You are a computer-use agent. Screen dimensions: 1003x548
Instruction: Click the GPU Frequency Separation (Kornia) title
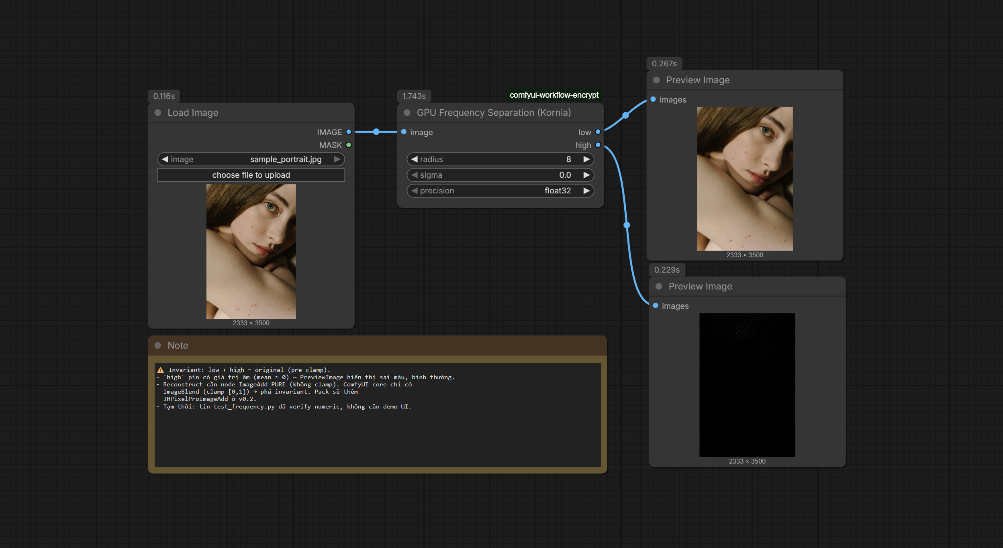tap(494, 113)
